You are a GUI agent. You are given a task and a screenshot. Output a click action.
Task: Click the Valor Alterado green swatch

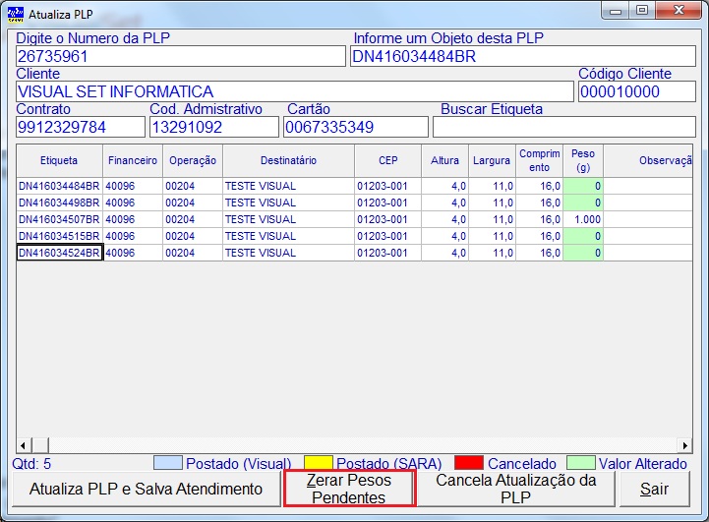click(580, 463)
